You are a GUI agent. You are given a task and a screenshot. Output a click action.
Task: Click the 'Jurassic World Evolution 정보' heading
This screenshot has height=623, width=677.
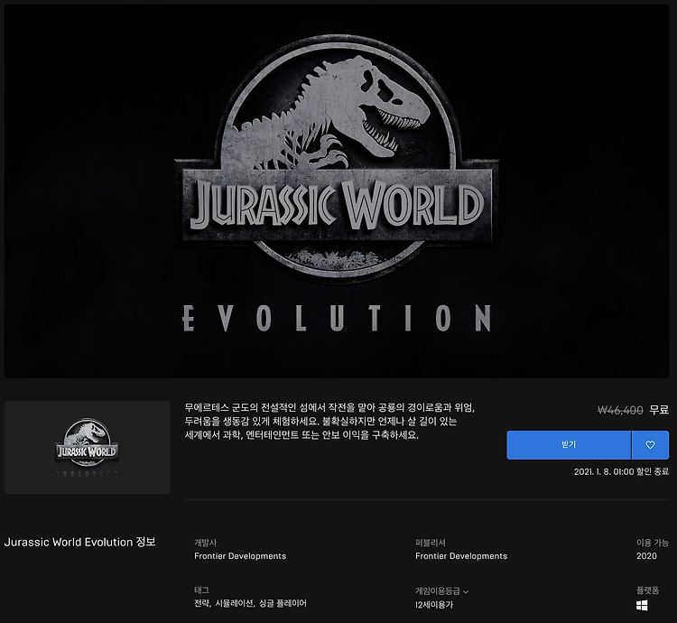(x=79, y=542)
